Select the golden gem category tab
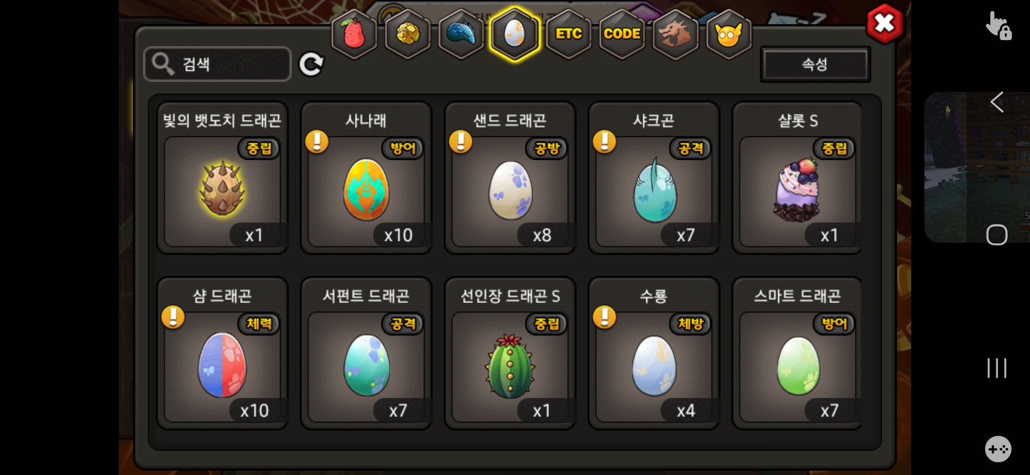The height and width of the screenshot is (475, 1030). [x=408, y=34]
